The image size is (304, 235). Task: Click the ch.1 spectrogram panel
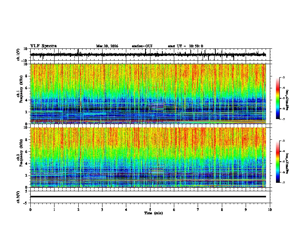(148, 94)
